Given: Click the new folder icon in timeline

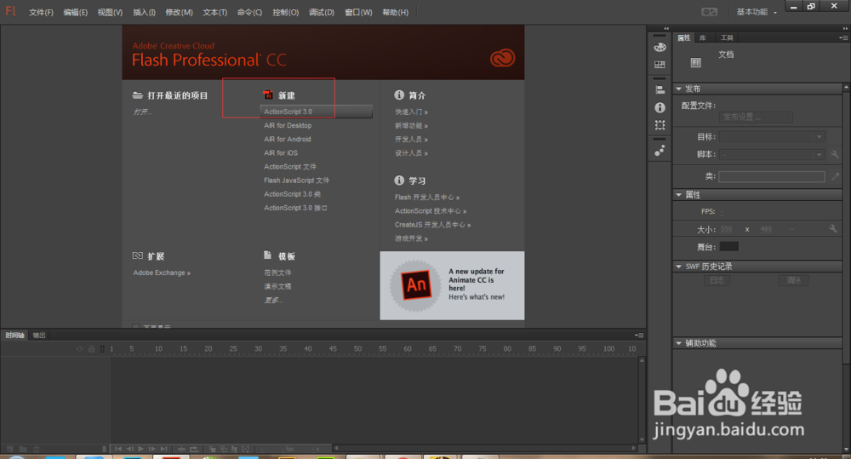Looking at the screenshot, I should pyautogui.click(x=23, y=450).
